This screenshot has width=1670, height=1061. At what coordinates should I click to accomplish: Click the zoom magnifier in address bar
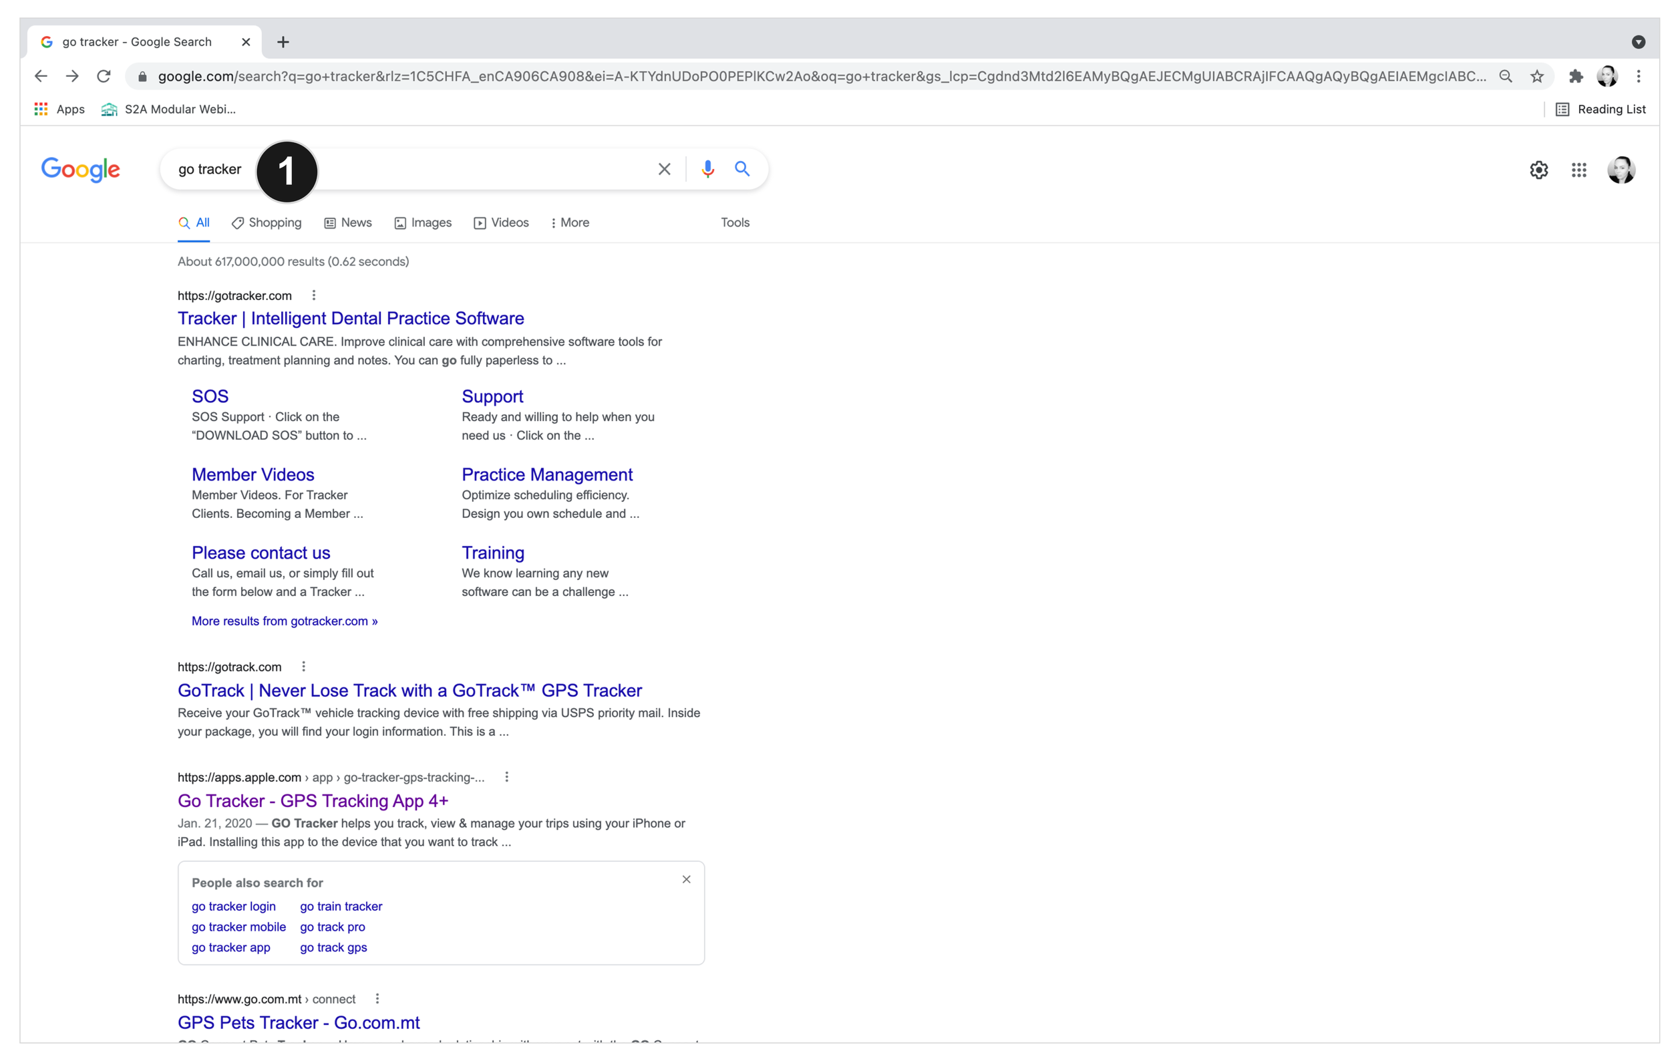(x=1506, y=76)
